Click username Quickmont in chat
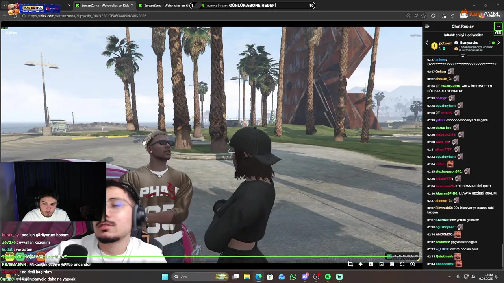This screenshot has width=504, height=283. (x=444, y=257)
